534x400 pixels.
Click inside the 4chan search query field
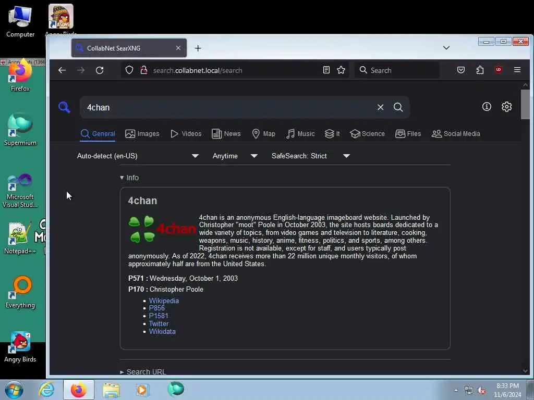228,107
